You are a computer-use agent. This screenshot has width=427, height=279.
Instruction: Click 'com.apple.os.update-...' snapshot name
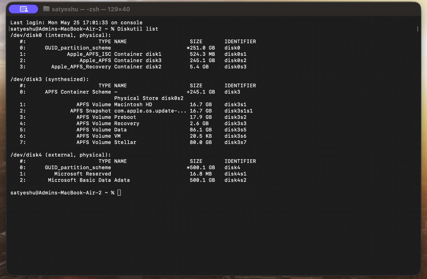pyautogui.click(x=150, y=111)
